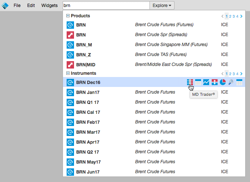250x182 pixels.
Task: Click the futures icon beside BRN May17
Action: pos(70,162)
